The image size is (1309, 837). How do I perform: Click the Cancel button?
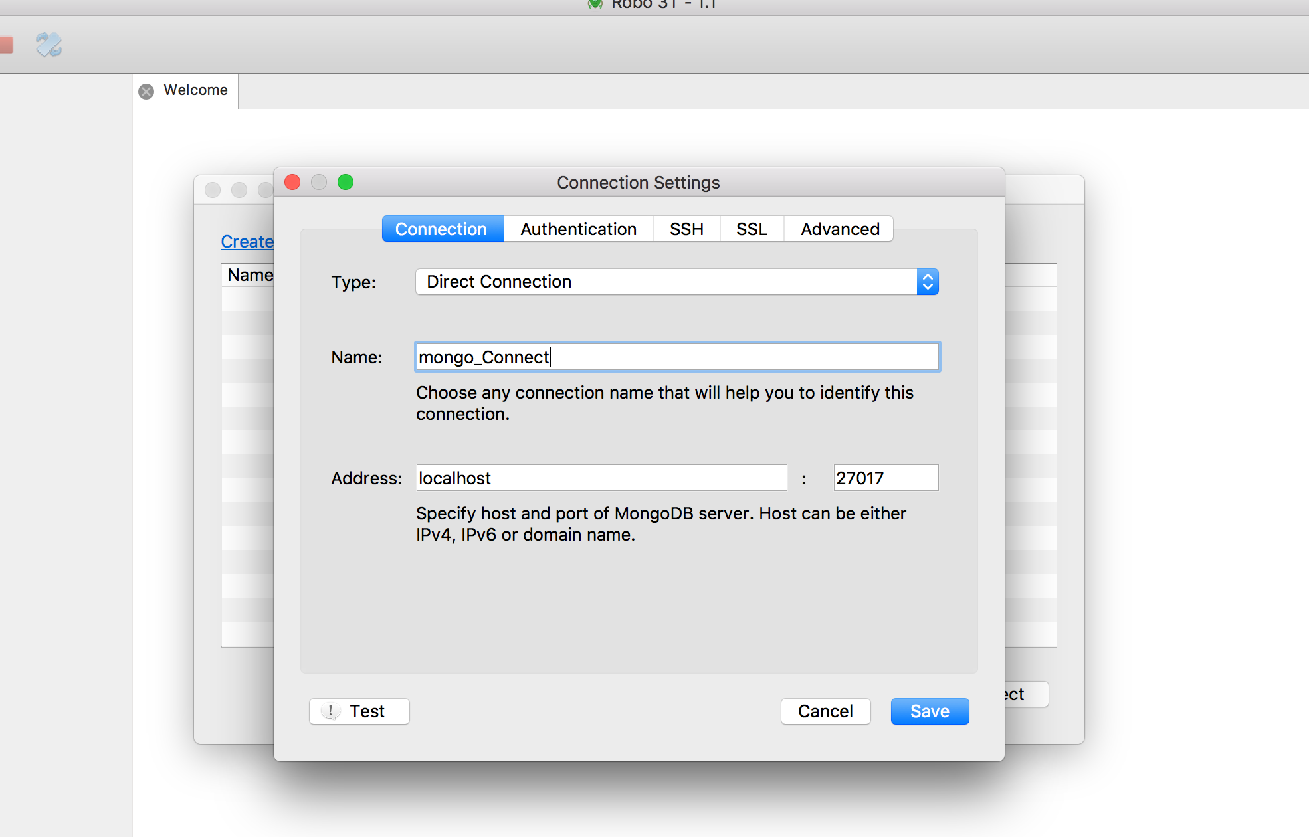(825, 711)
